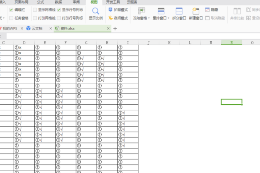Expand the 冻结窗格 dropdown arrow

[x=149, y=18]
